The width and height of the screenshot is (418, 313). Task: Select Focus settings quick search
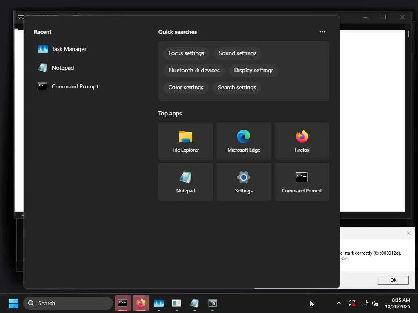186,53
